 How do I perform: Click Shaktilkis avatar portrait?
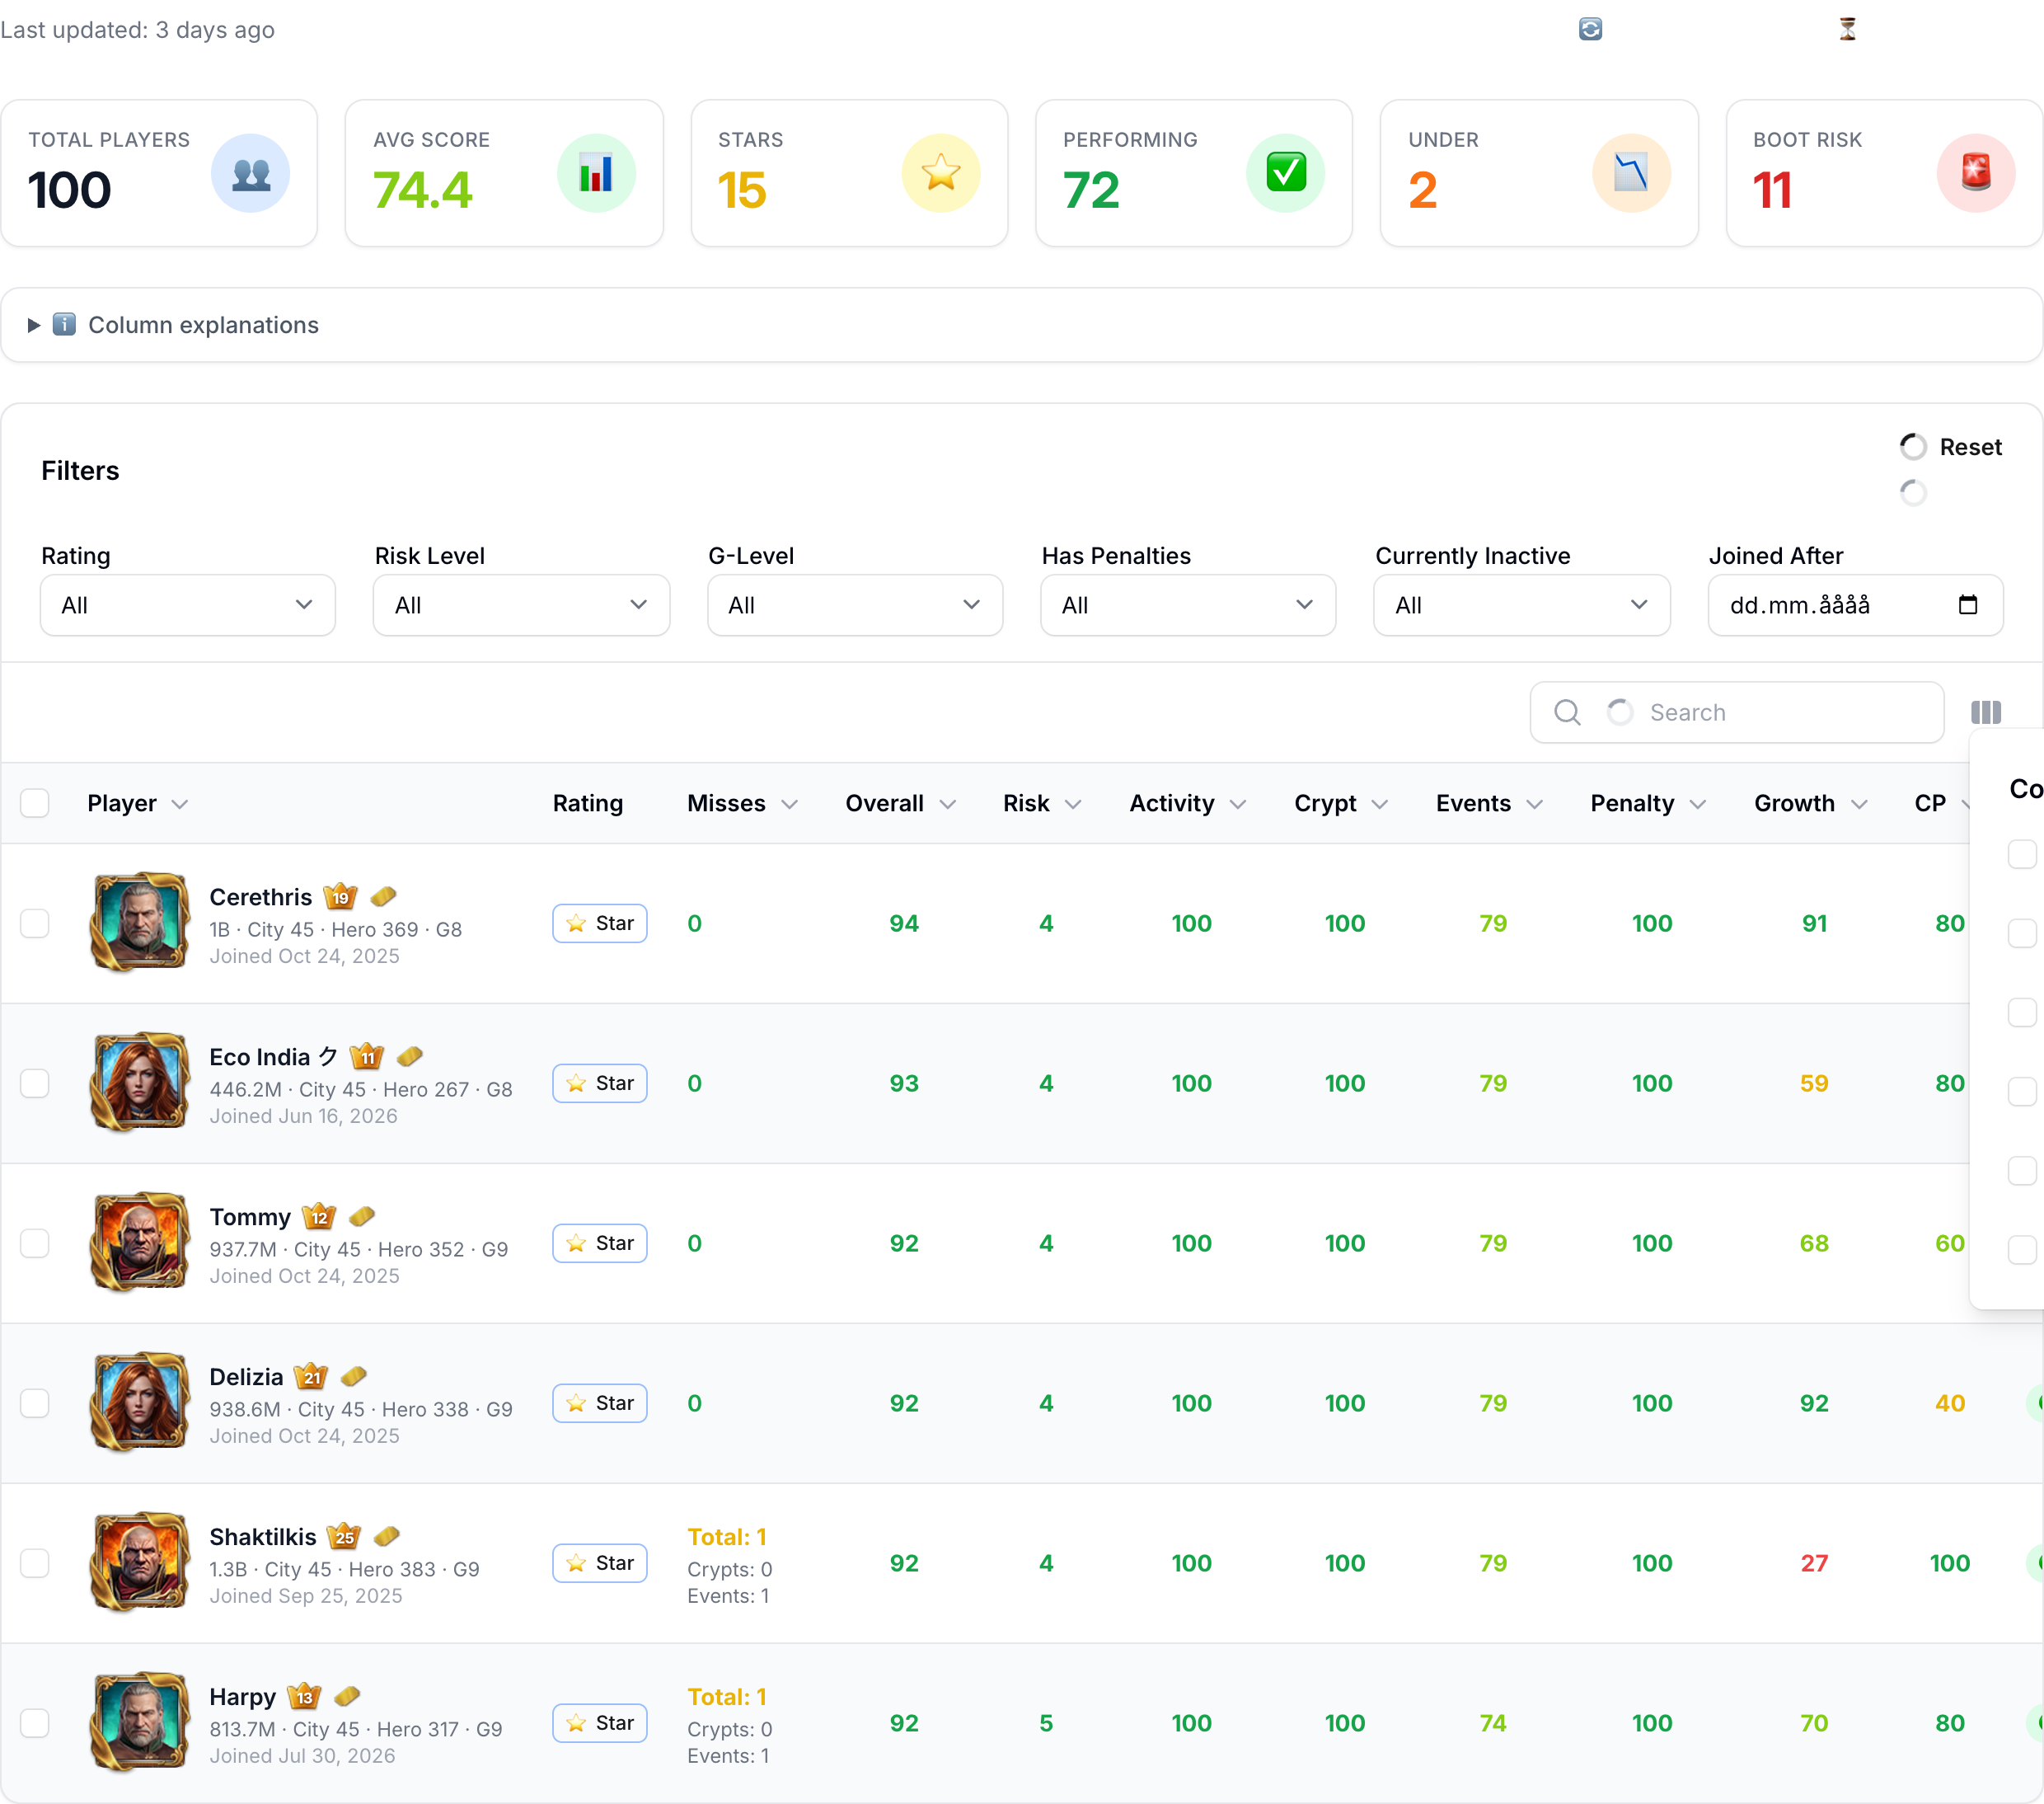pos(140,1563)
